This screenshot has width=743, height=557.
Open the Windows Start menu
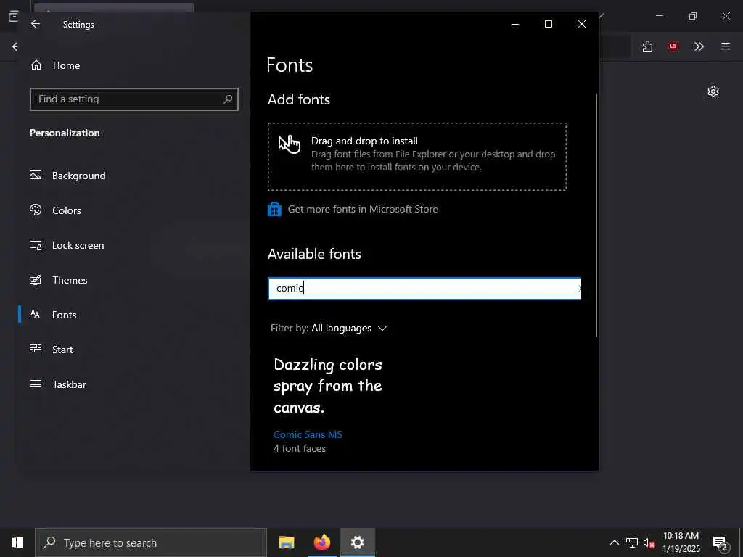coord(17,542)
